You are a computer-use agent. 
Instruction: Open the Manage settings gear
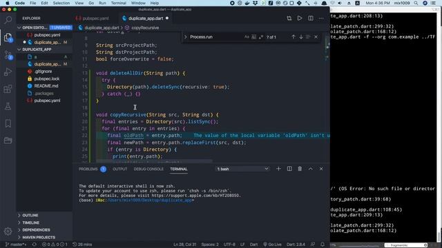(x=8, y=231)
